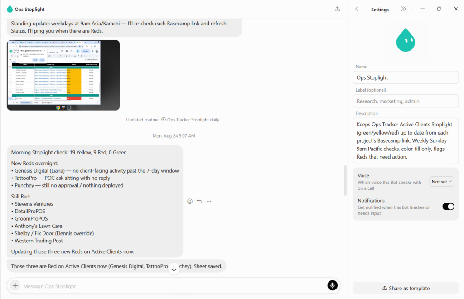Click the 'DetailProPOS' list entry

pos(30,211)
